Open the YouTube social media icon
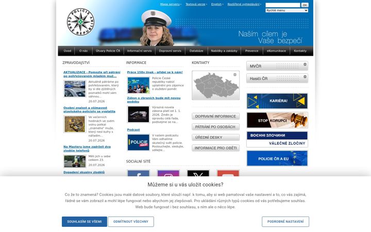Screen dimensions: 371x232 [228, 173]
